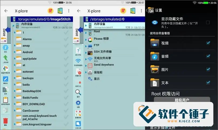
Task: Tap the magnifier search icon in sidebar
Action: (x=78, y=92)
